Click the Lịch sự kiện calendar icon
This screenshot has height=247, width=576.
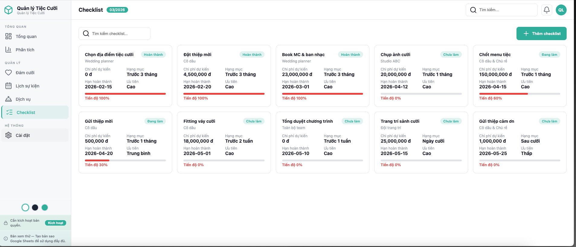[8, 86]
